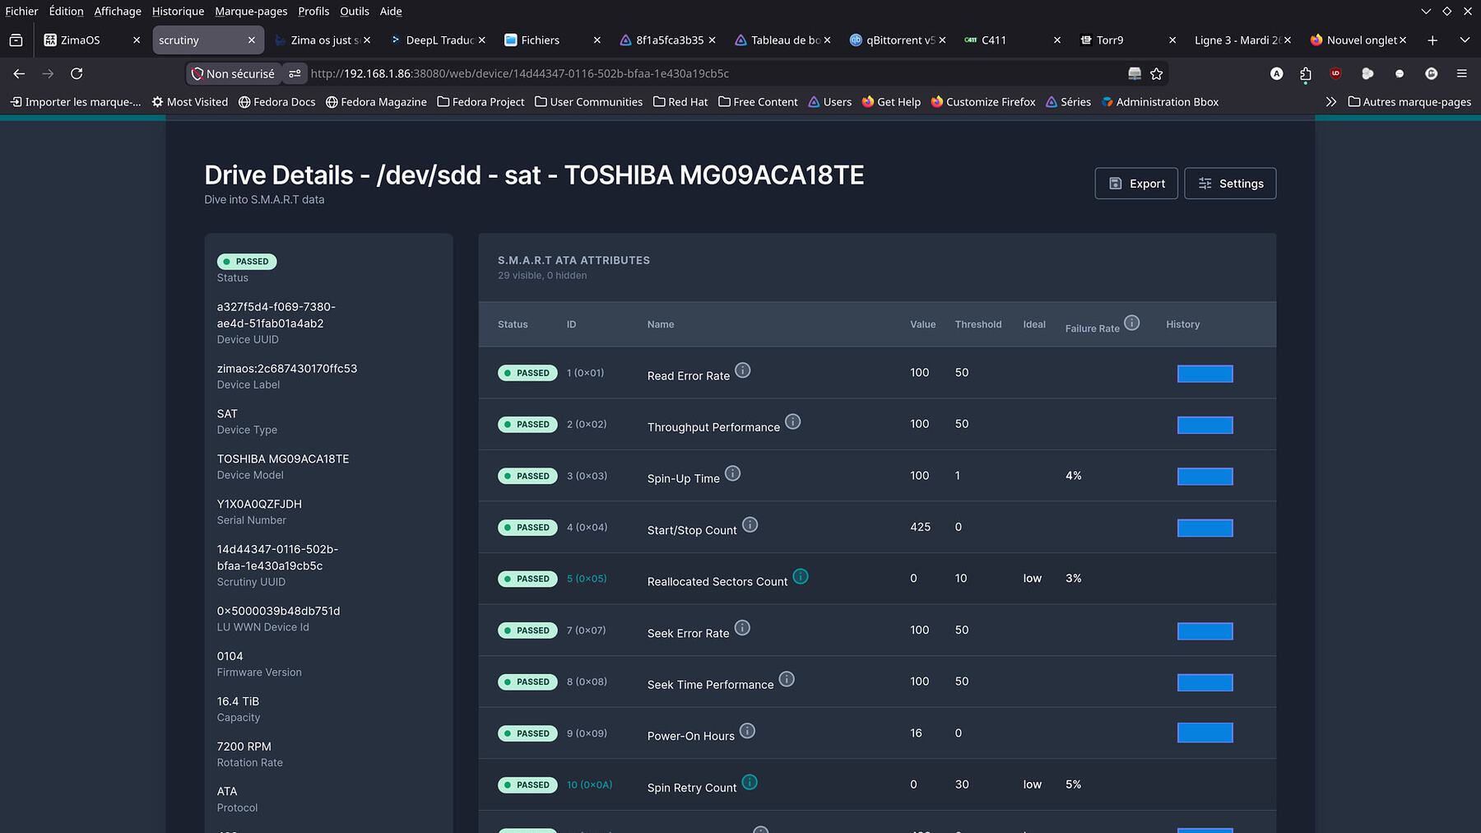Click the Export button
Image resolution: width=1481 pixels, height=833 pixels.
click(x=1135, y=184)
